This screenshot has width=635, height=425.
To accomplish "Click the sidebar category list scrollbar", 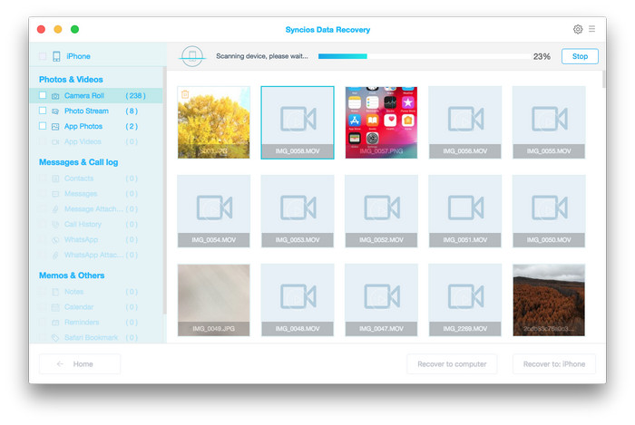I will click(164, 190).
